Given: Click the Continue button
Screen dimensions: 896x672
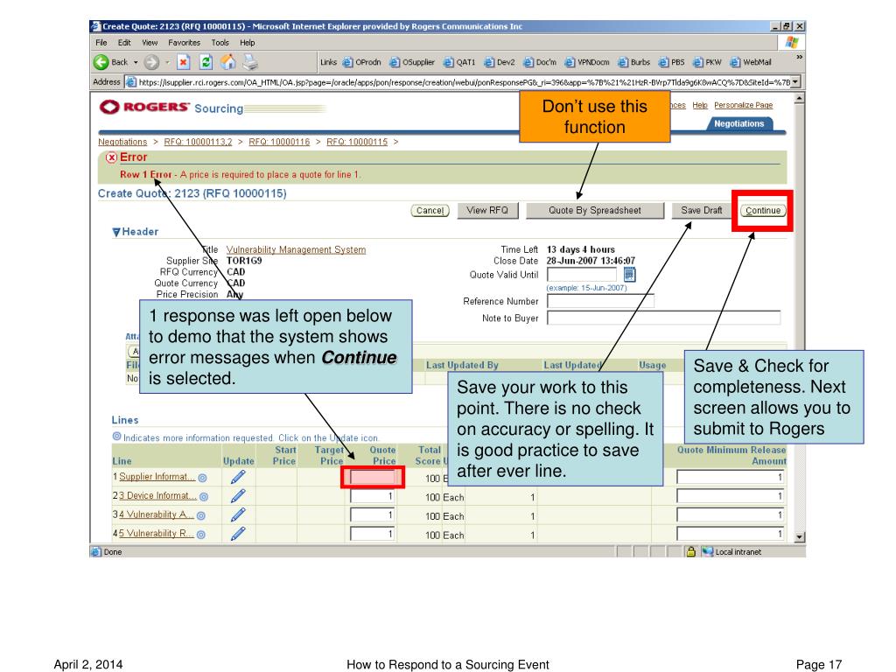Looking at the screenshot, I should click(x=763, y=211).
